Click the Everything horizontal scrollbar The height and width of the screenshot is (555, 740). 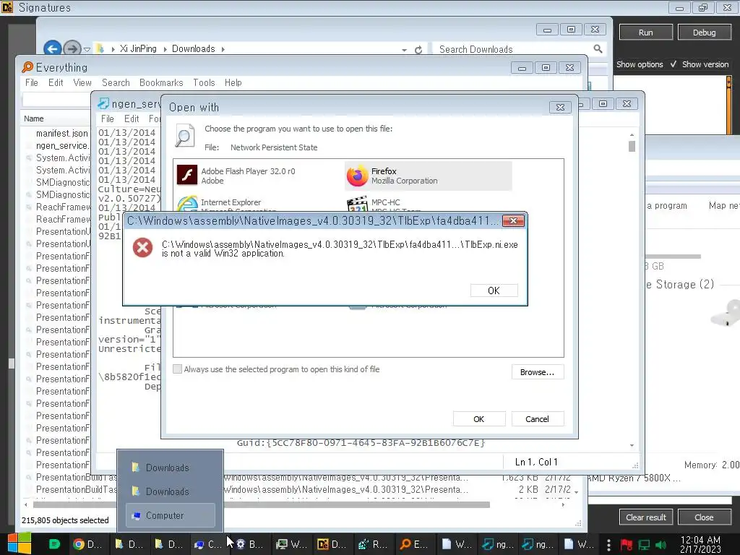click(x=261, y=504)
